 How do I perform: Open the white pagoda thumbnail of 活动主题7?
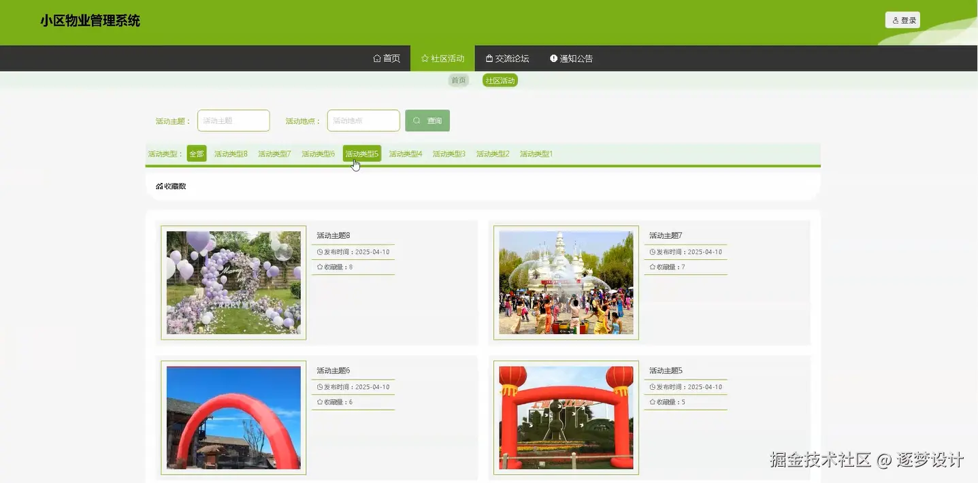pos(566,282)
